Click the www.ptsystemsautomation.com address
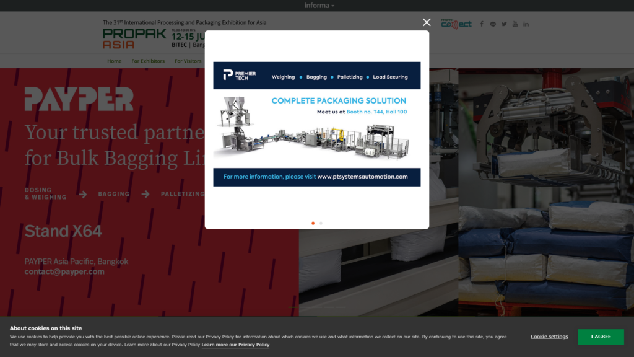This screenshot has width=634, height=357. (362, 177)
